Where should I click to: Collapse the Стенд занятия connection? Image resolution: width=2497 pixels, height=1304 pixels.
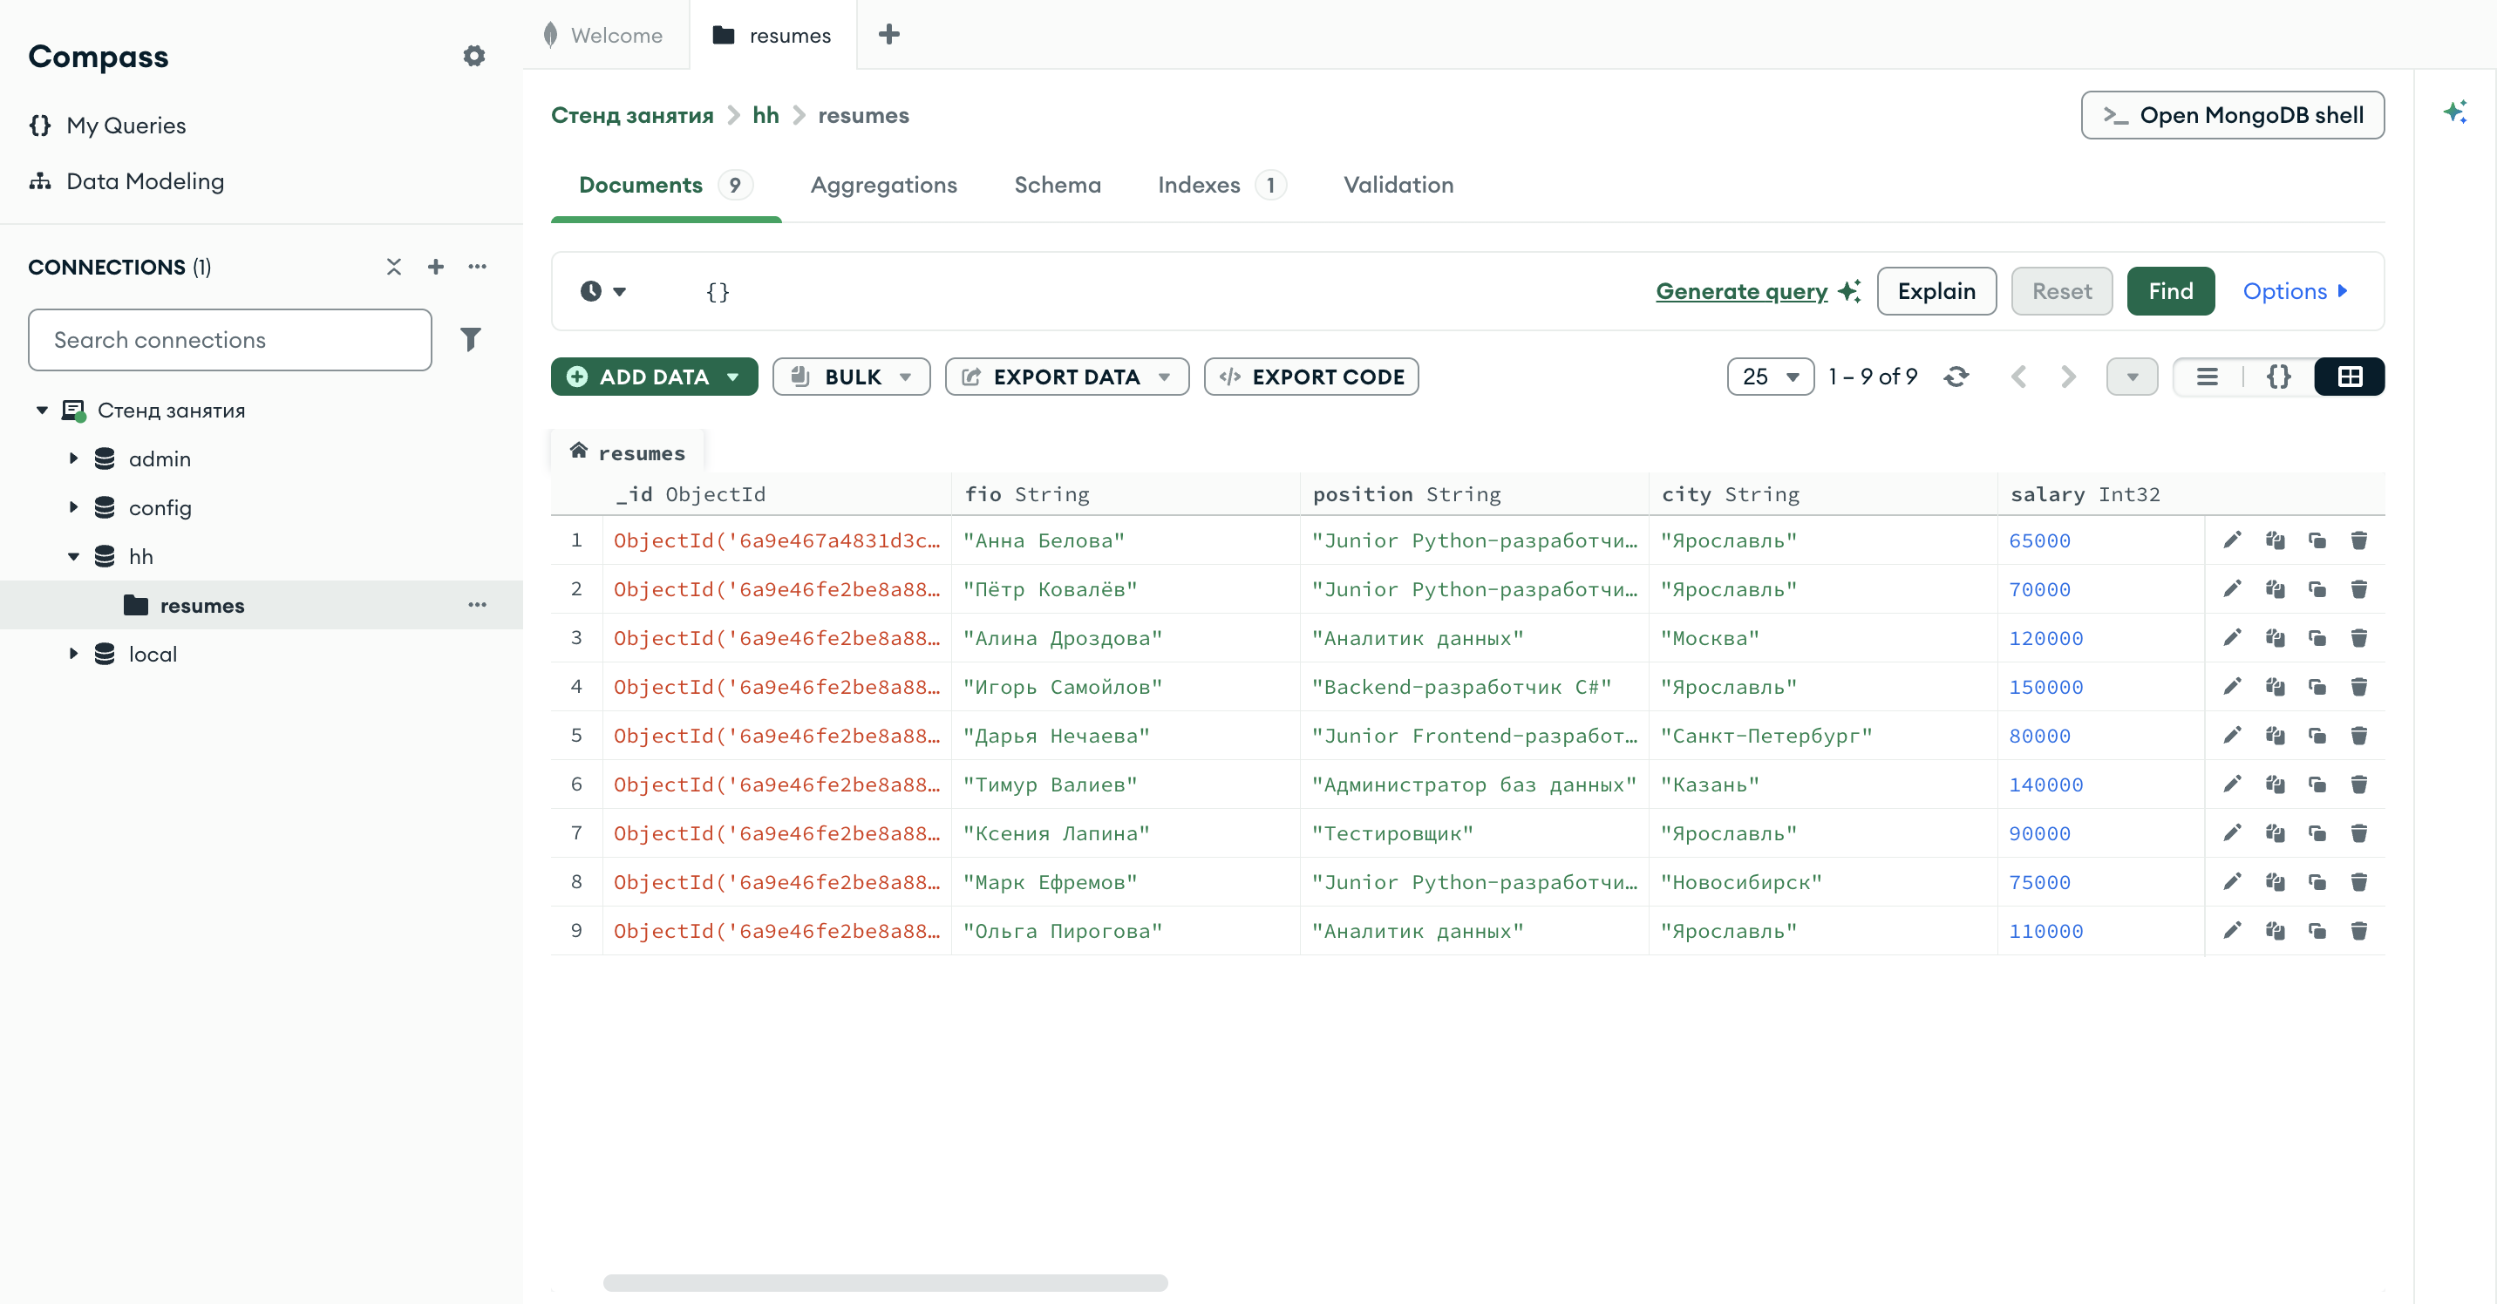tap(42, 410)
